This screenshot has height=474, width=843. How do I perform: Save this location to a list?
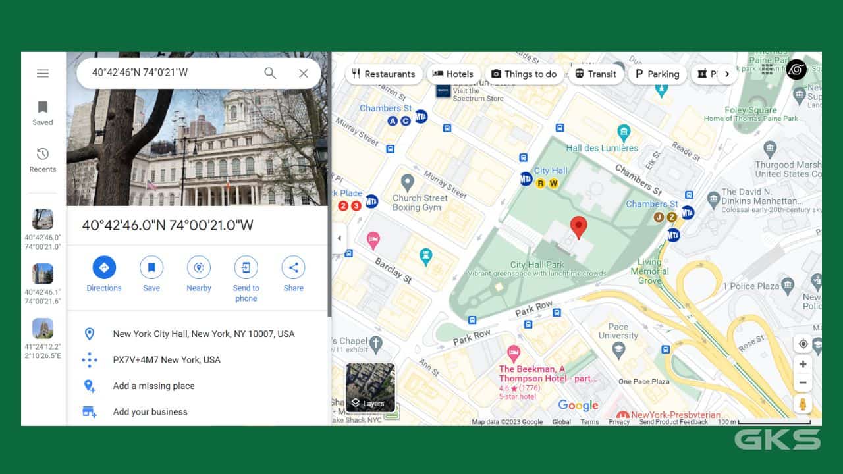(151, 268)
